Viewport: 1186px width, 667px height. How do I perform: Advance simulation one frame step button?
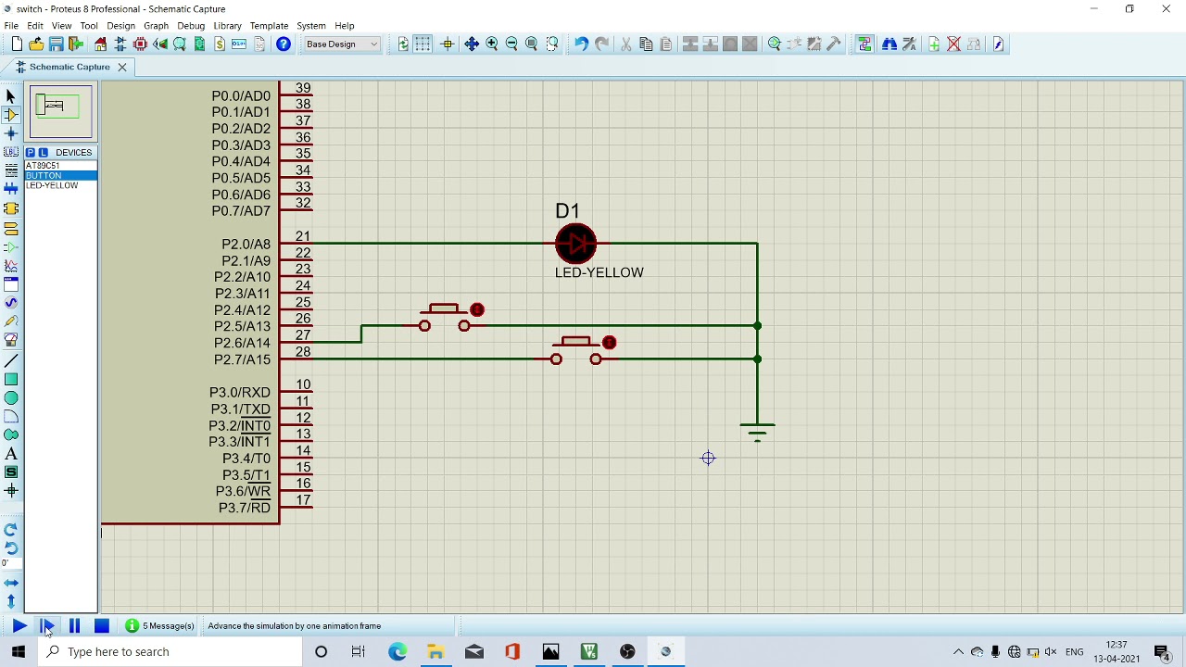tap(46, 626)
